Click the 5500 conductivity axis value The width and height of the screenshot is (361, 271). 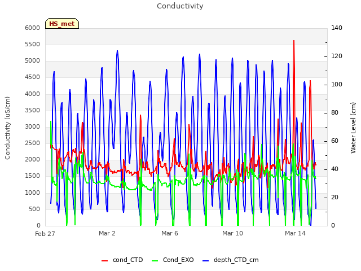[33, 44]
